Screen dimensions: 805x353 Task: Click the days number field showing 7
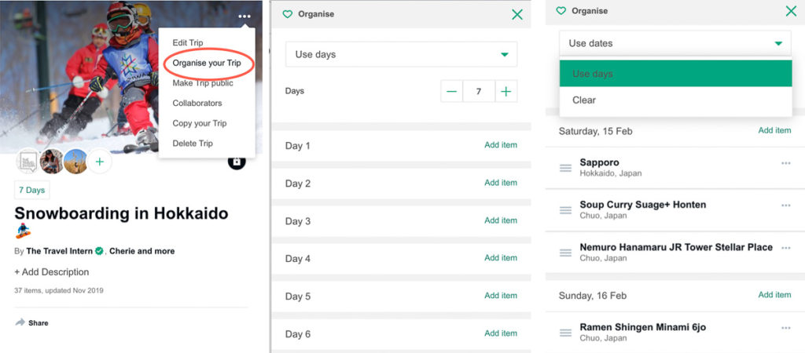[x=479, y=91]
